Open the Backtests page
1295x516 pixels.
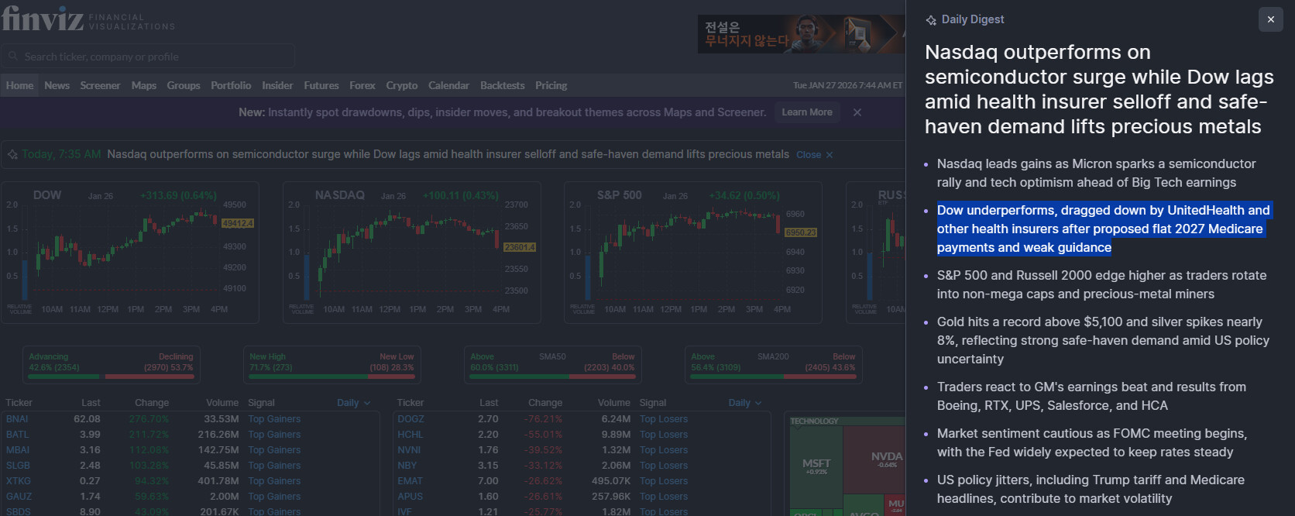click(502, 85)
